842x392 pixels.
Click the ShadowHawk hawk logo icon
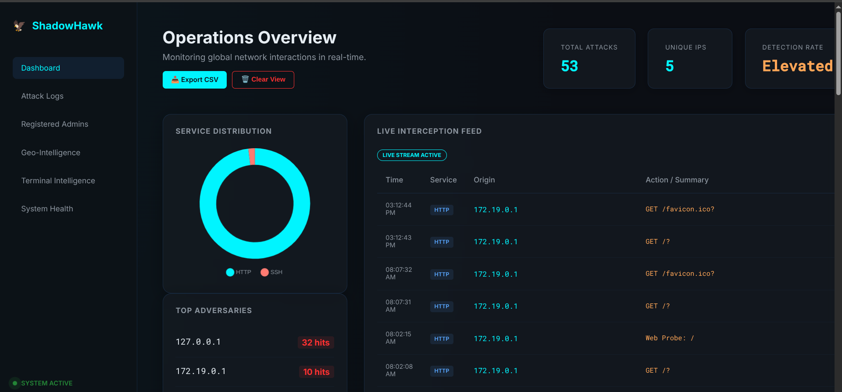[19, 26]
